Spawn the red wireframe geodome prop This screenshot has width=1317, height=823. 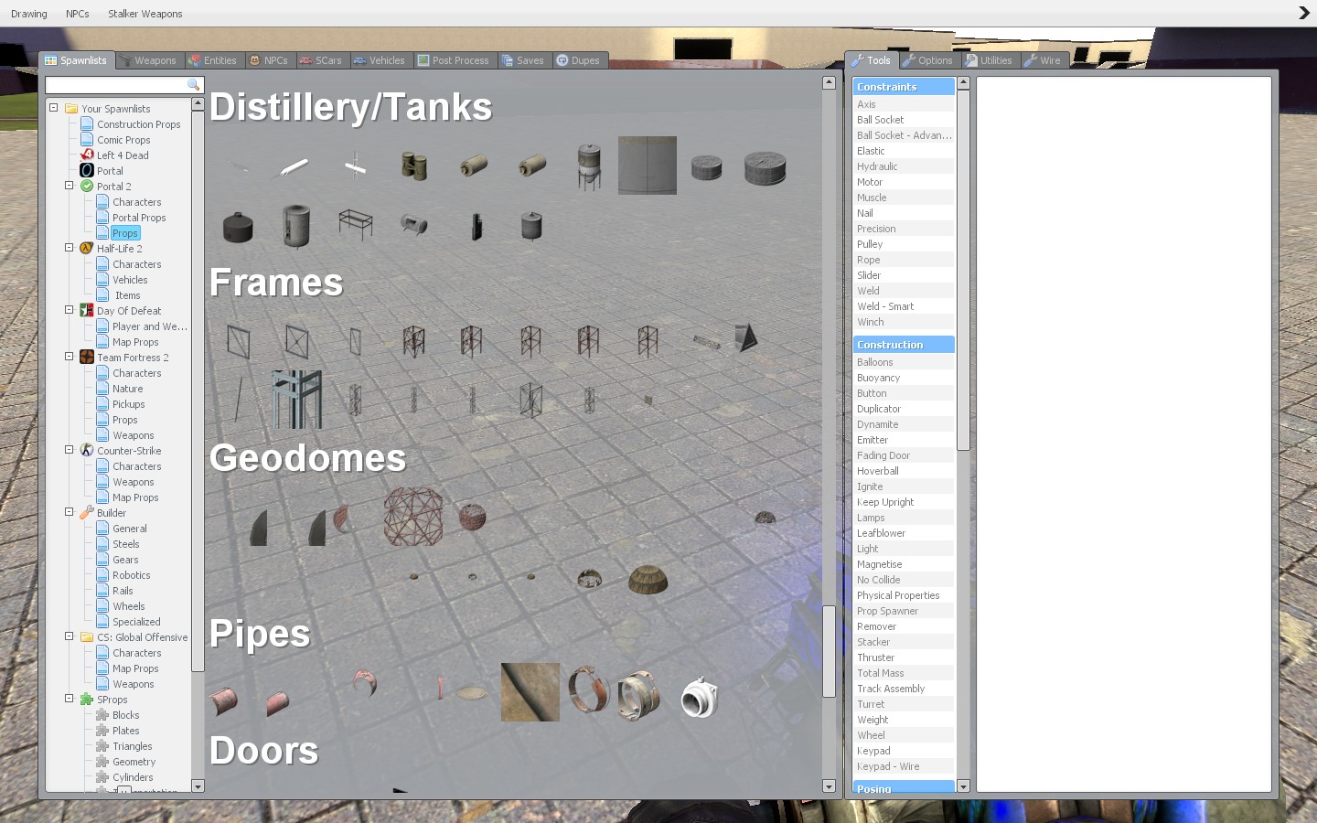[413, 516]
